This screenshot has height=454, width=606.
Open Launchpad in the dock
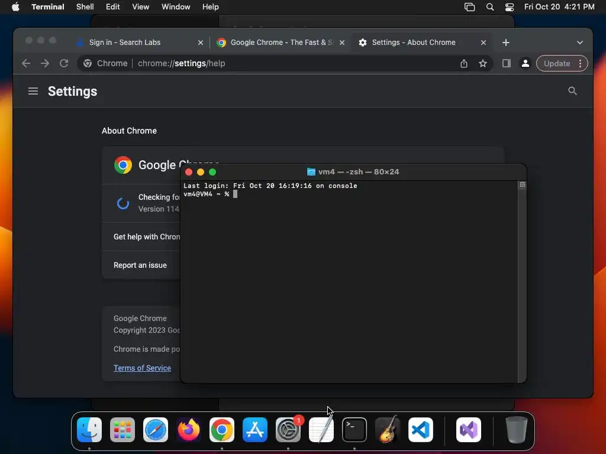click(x=123, y=430)
